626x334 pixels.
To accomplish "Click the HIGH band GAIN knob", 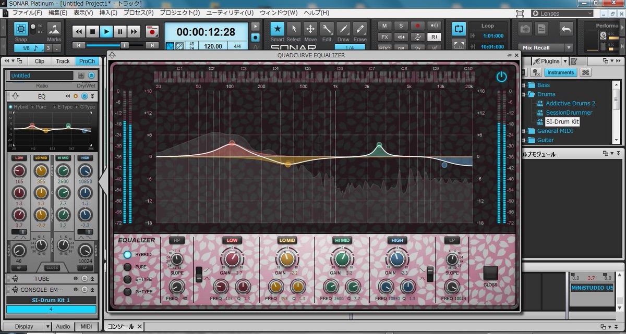I will click(x=397, y=259).
